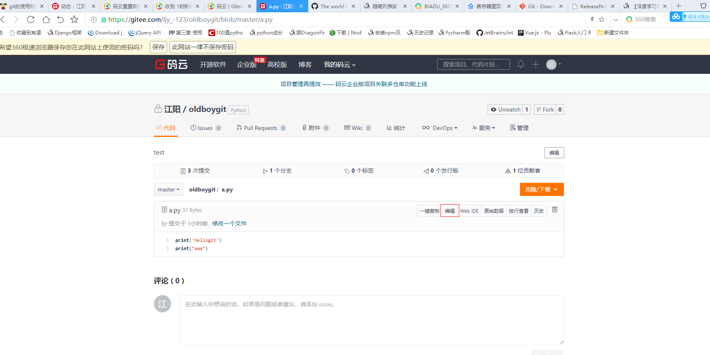Delete a.py using trash icon
710x355 pixels.
[x=554, y=209]
